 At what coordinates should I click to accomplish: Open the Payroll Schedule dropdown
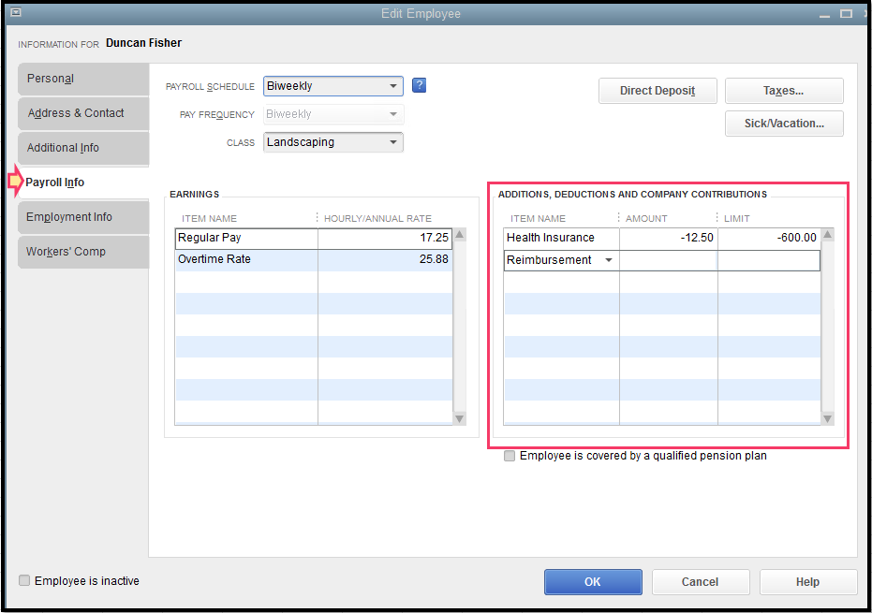(x=333, y=86)
